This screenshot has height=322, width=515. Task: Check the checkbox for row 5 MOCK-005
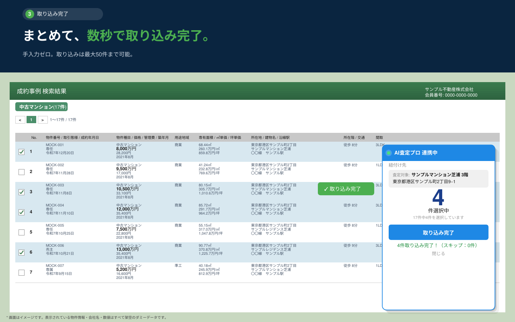[21, 232]
